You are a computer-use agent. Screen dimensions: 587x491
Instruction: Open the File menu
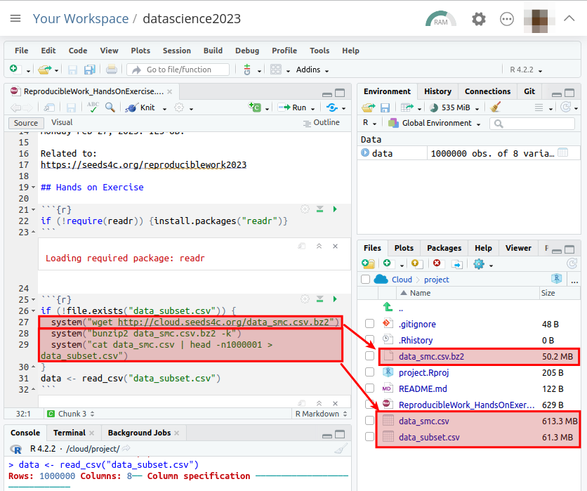(21, 51)
